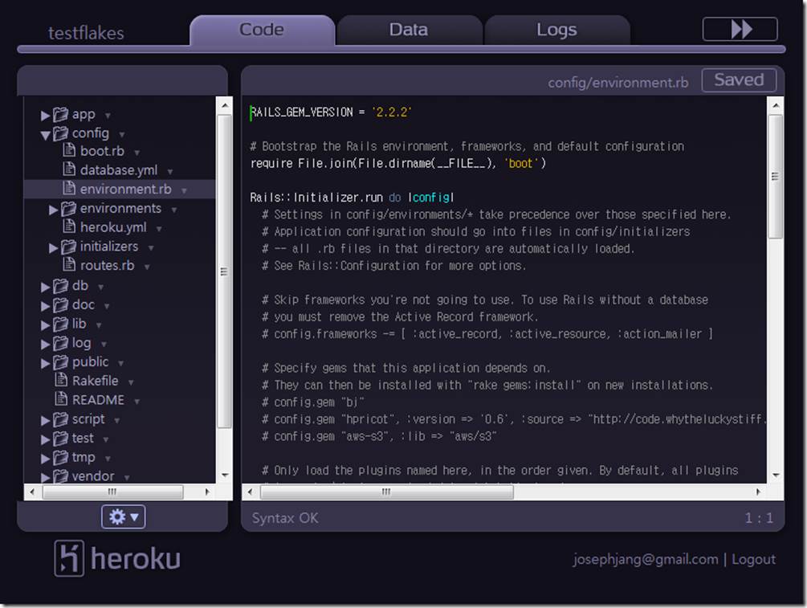
Task: Click the routes.rb file icon
Action: coord(69,264)
